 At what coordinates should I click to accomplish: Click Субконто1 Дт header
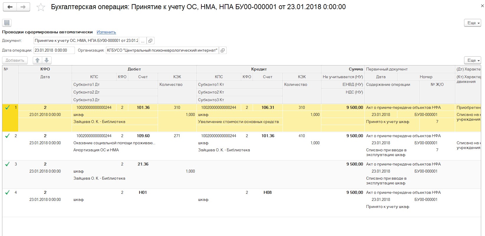click(115, 84)
